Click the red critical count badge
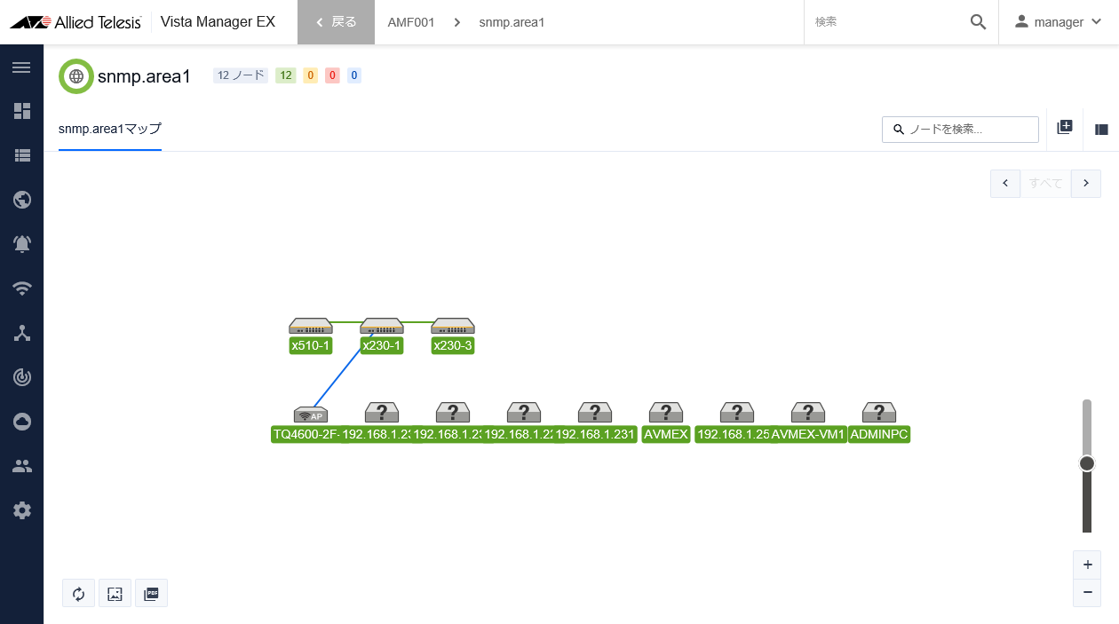1119x624 pixels. (332, 75)
